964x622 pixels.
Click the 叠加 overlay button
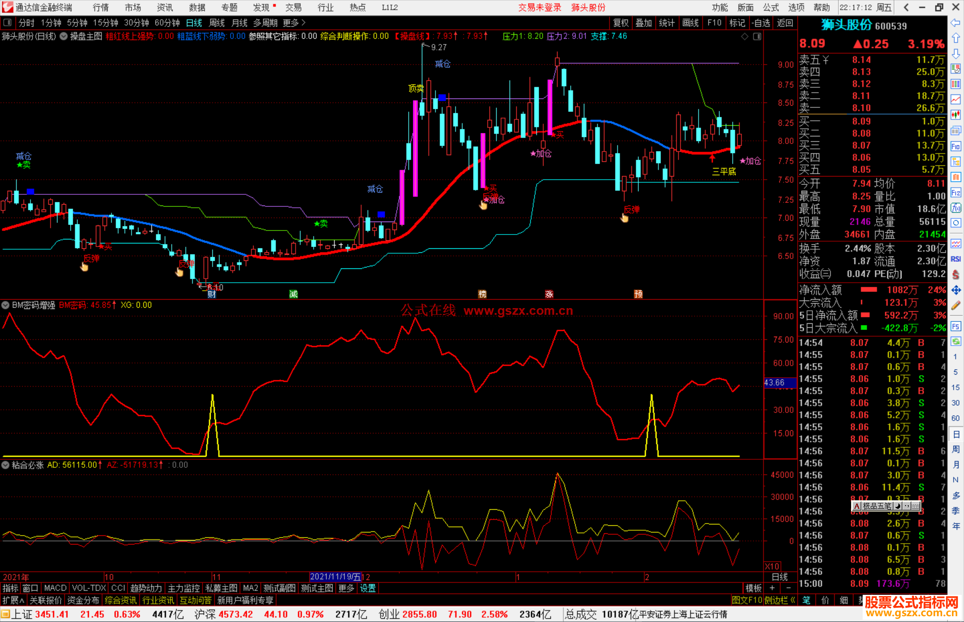click(x=644, y=23)
